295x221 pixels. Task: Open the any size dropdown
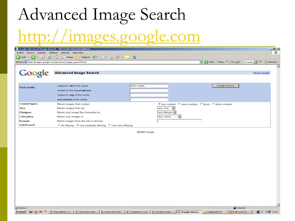pyautogui.click(x=166, y=108)
